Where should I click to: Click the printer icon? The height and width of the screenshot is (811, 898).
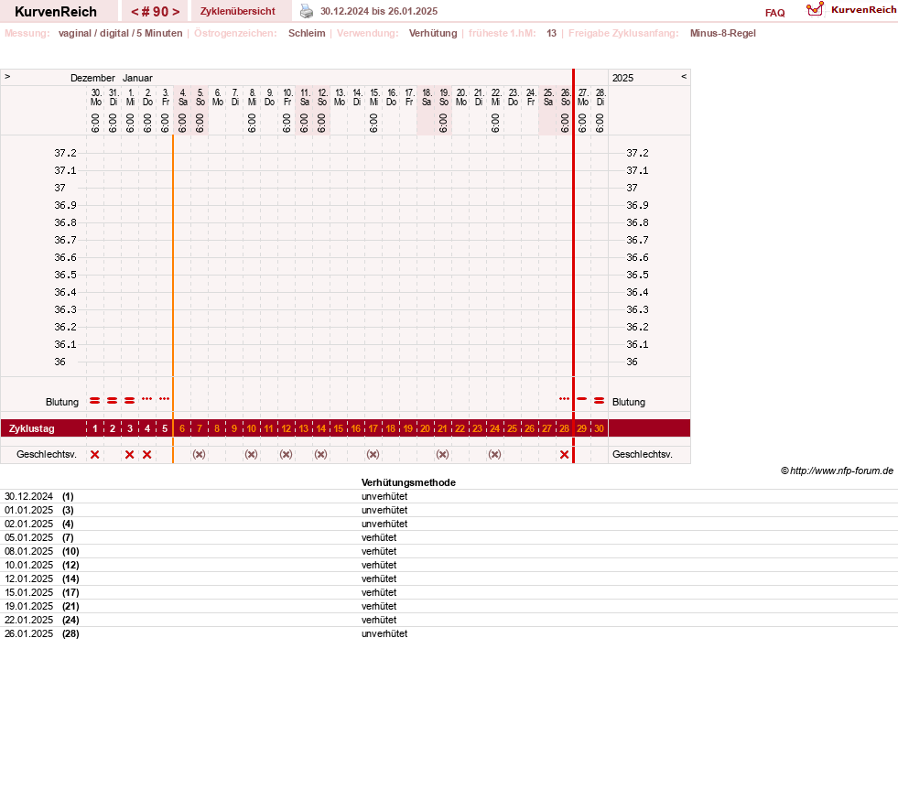(x=307, y=11)
